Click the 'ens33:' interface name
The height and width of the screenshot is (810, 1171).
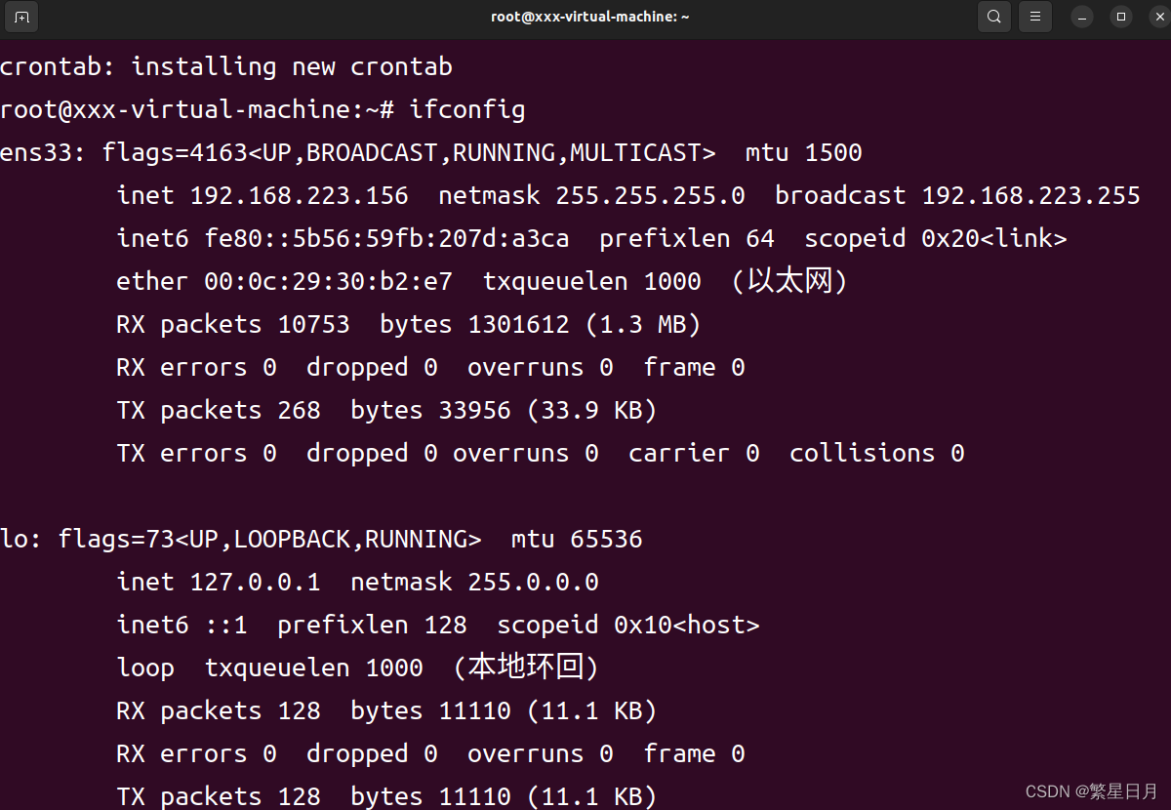pos(43,152)
